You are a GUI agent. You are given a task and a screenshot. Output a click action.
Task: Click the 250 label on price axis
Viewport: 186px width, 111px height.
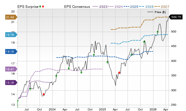point(174,105)
